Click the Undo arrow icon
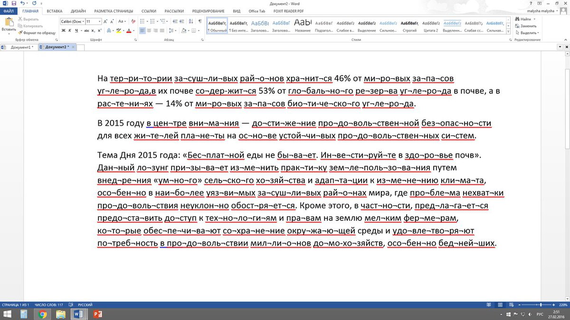This screenshot has height=320, width=570. pos(23,3)
